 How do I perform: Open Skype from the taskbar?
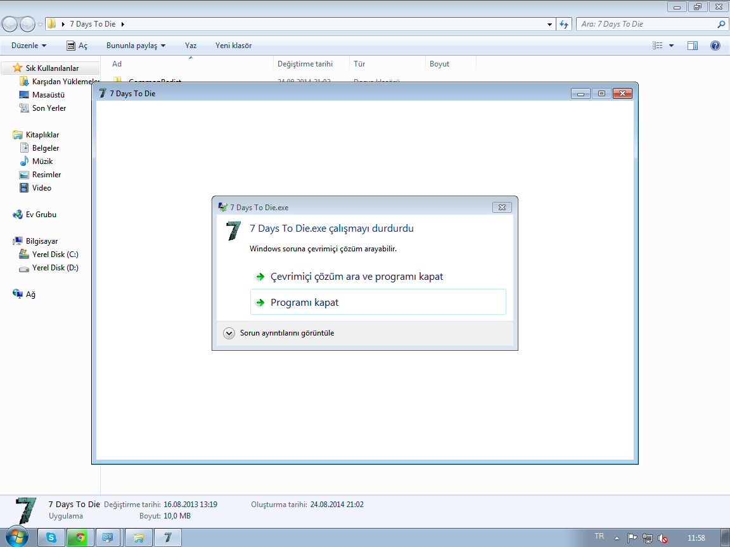point(51,538)
